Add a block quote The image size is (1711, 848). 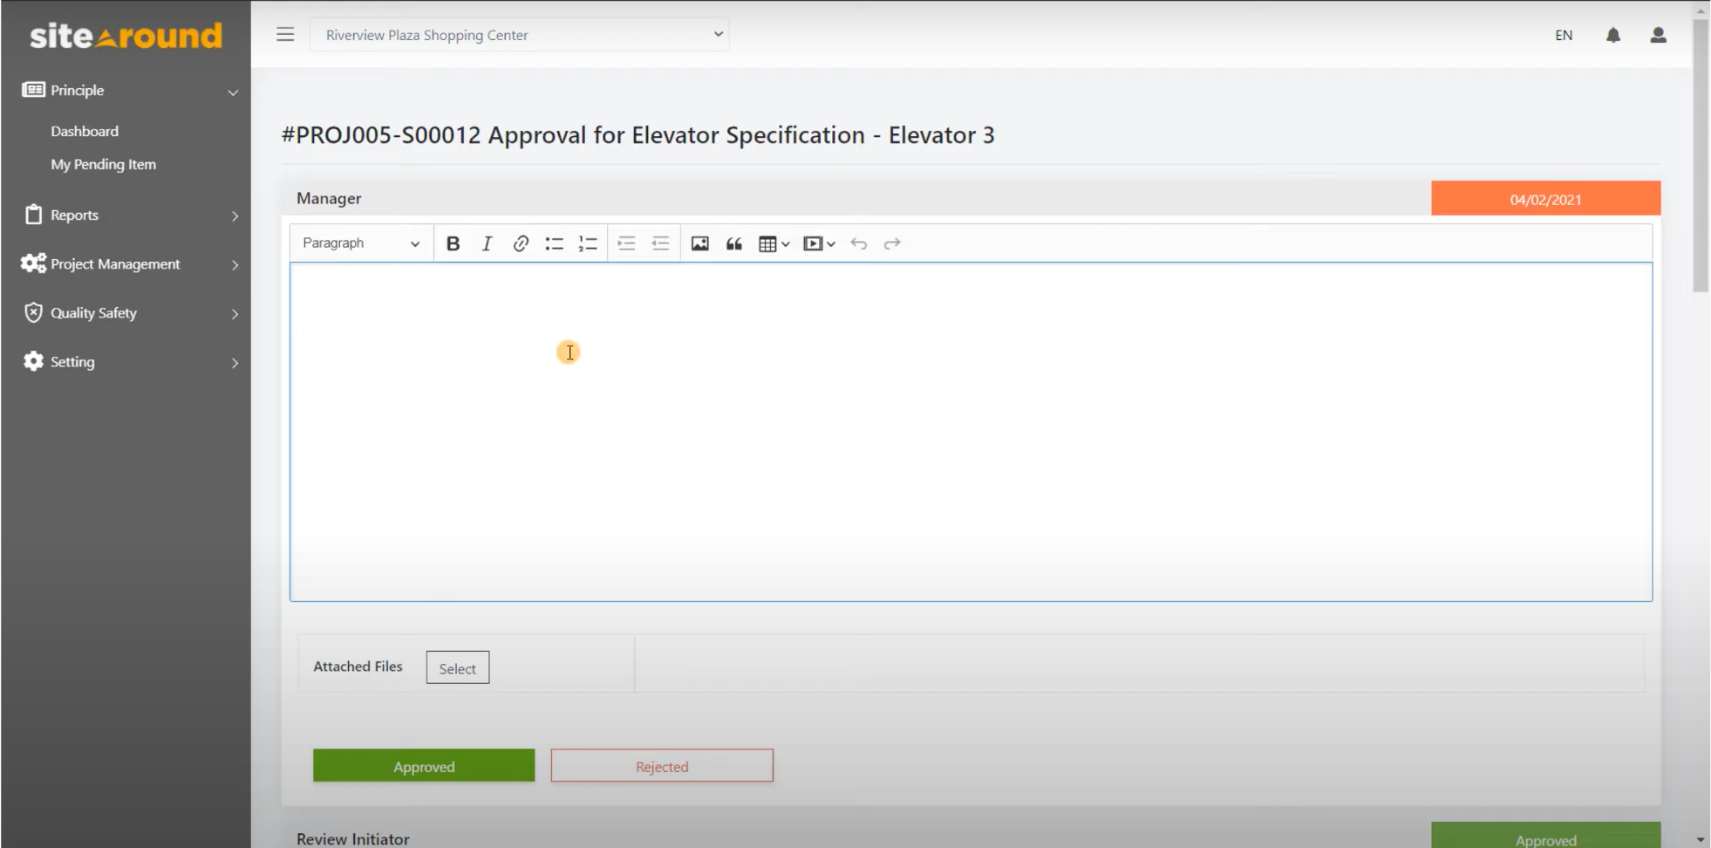734,243
